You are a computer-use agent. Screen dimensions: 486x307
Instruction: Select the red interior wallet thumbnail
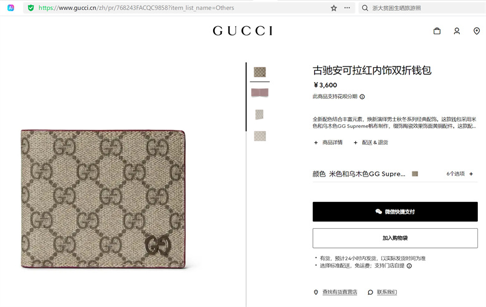[260, 93]
